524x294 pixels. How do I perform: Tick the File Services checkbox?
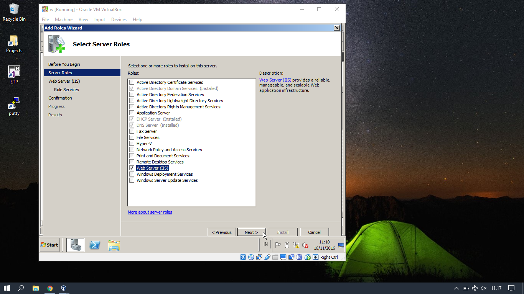[132, 137]
